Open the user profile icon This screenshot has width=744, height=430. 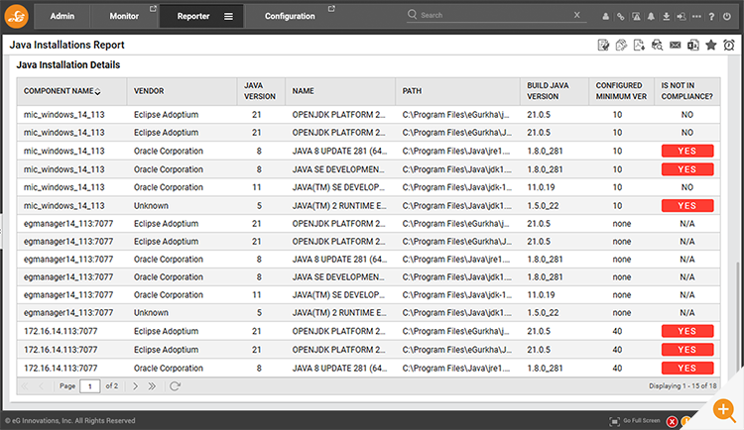pos(605,17)
